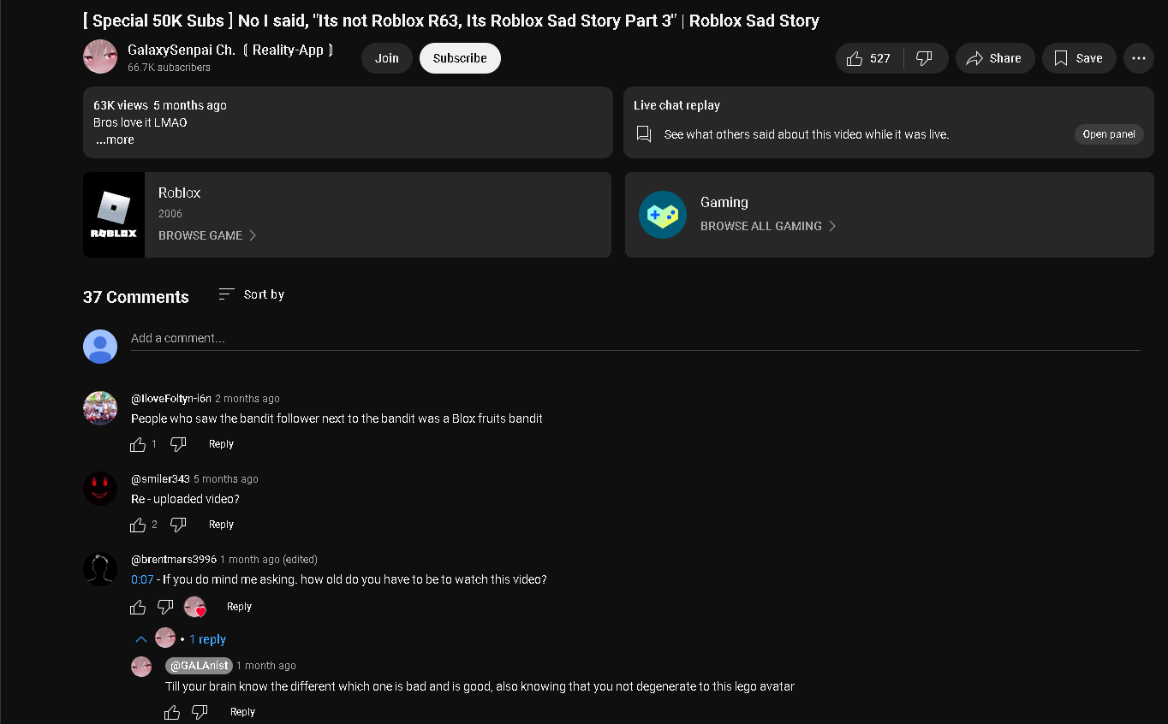Expand description with ...more
1168x724 pixels.
coord(115,140)
